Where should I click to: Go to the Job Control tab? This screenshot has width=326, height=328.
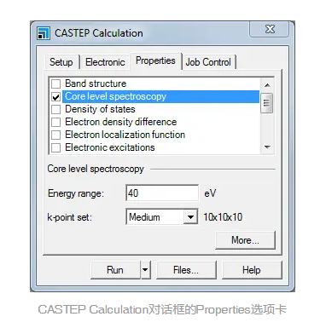tap(208, 62)
